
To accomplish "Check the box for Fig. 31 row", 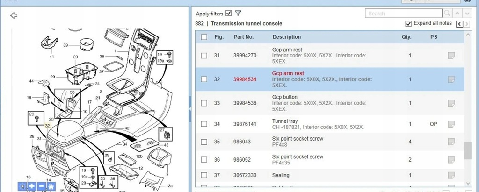I will tap(204, 56).
